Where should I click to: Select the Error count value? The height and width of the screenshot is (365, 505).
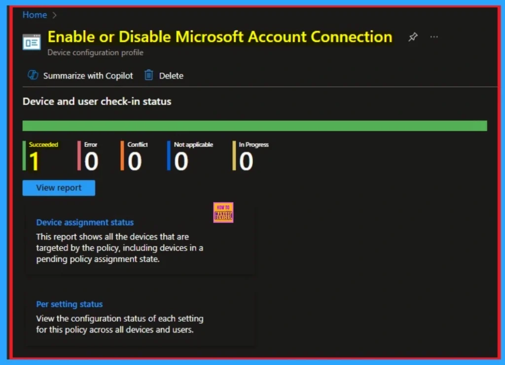tap(91, 161)
